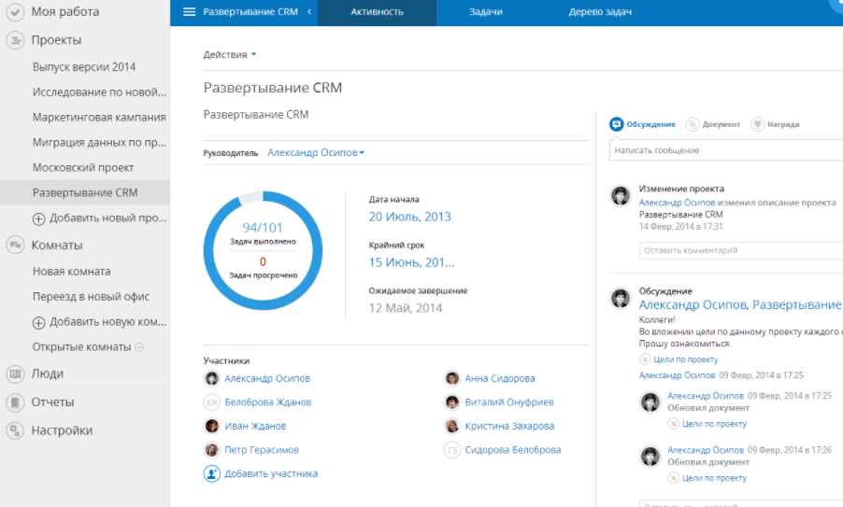Click the Проекты sidebar icon
This screenshot has height=507, width=843.
click(15, 40)
